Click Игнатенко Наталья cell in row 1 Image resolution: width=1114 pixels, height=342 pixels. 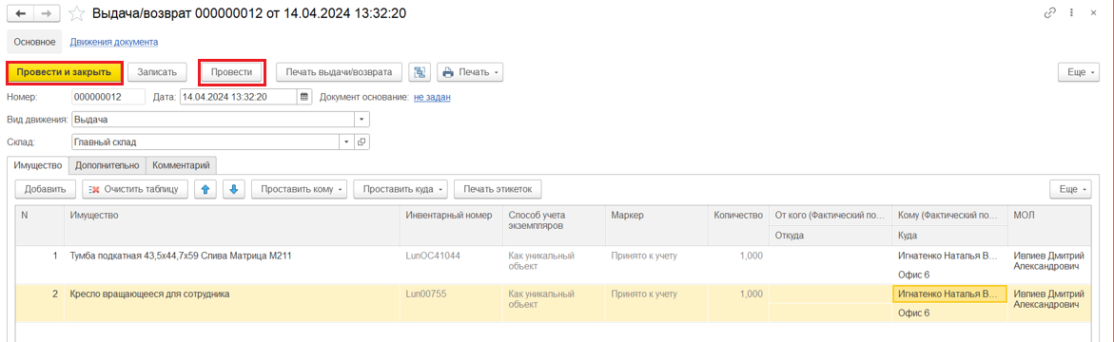(949, 256)
